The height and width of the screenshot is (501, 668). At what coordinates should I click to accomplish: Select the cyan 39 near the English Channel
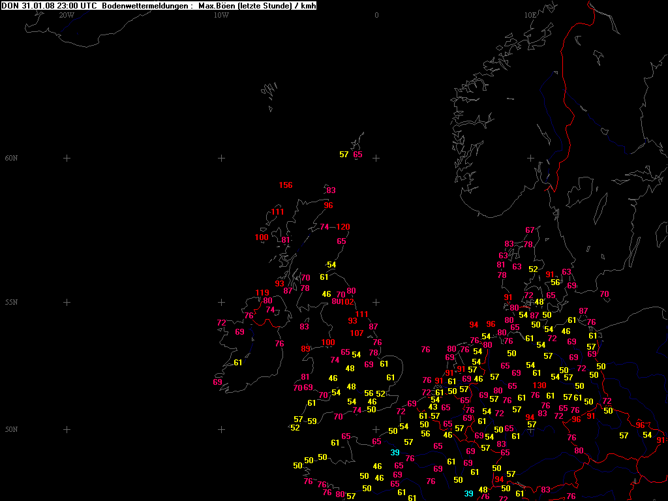[395, 453]
